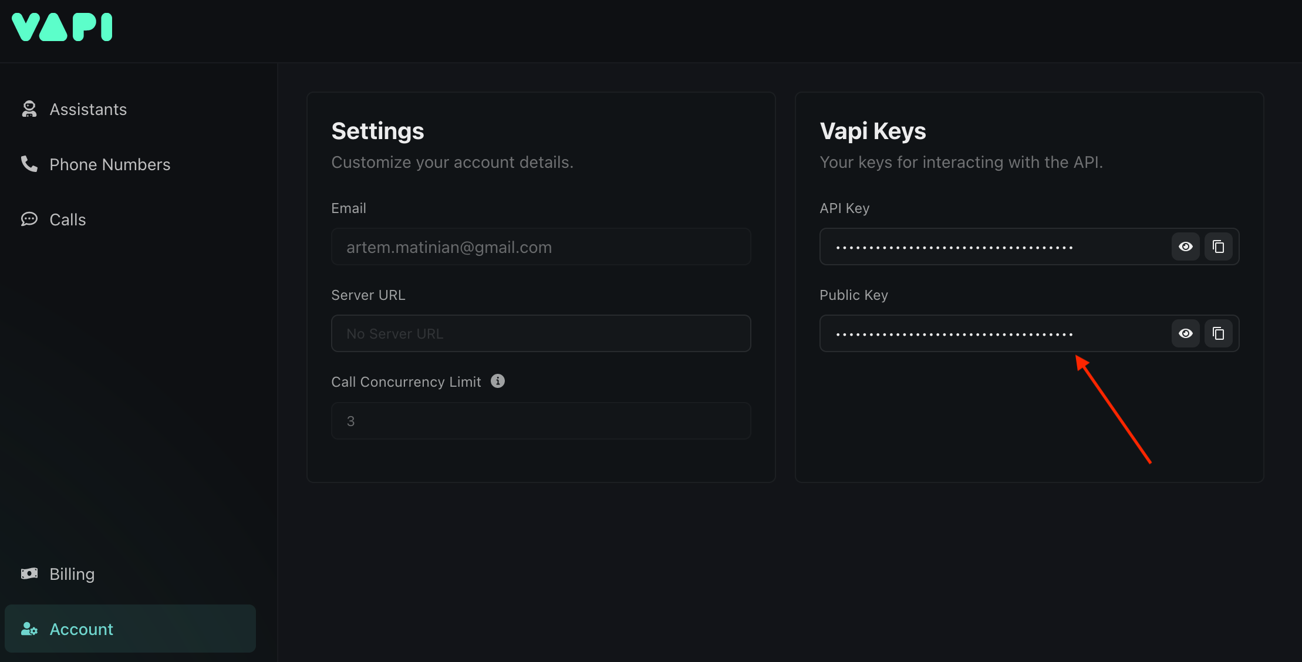Go to Phone Numbers page
The height and width of the screenshot is (662, 1302).
[110, 164]
